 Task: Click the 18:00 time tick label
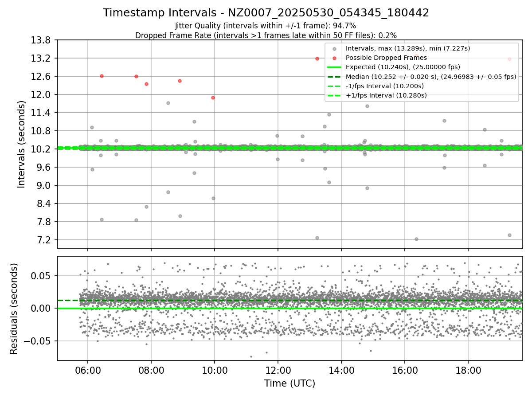468,370
